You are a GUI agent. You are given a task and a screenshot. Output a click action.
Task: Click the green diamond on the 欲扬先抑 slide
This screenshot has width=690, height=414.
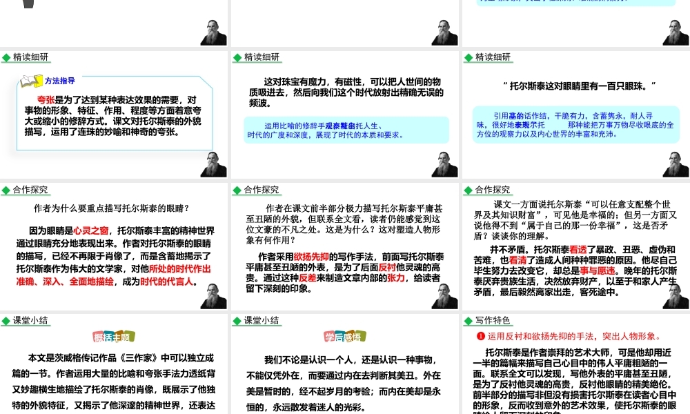pos(237,190)
